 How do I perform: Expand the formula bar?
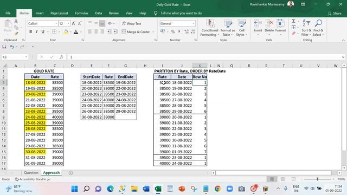click(x=343, y=57)
